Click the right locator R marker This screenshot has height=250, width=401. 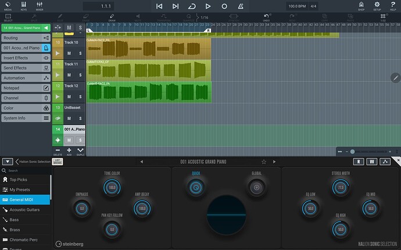pos(208,30)
